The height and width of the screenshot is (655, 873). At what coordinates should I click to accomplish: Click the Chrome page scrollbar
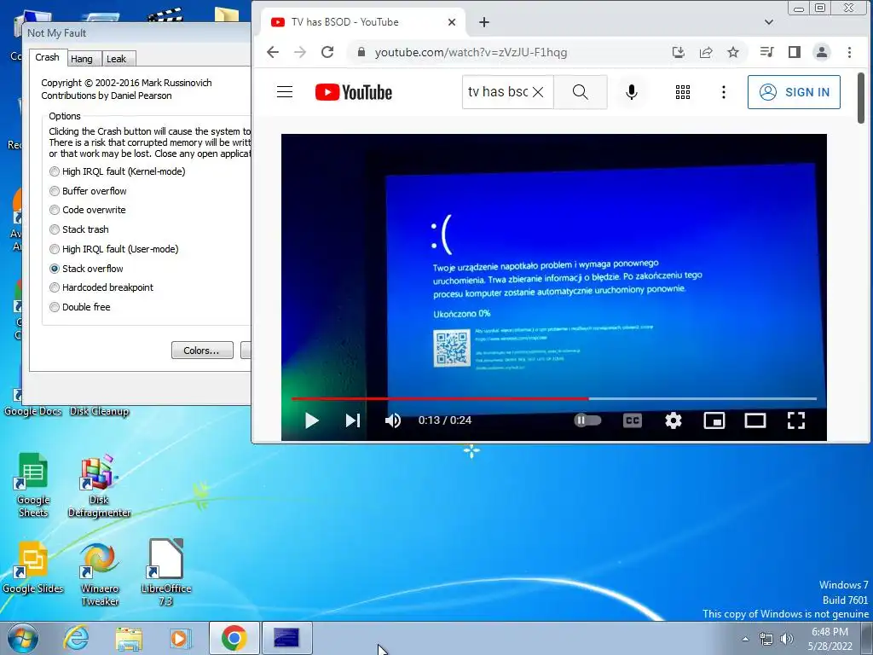(861, 99)
